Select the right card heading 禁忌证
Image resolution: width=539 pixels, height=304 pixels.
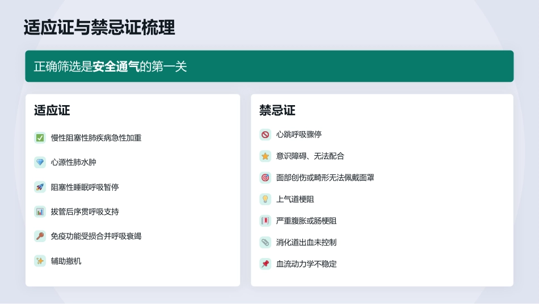click(x=277, y=110)
